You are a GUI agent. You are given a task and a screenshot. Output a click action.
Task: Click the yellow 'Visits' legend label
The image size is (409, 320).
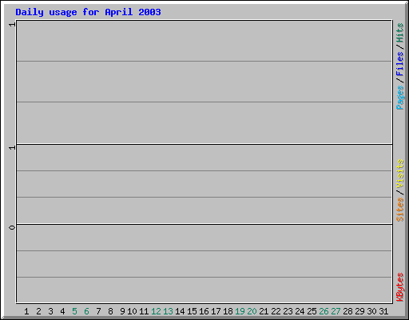click(x=399, y=174)
